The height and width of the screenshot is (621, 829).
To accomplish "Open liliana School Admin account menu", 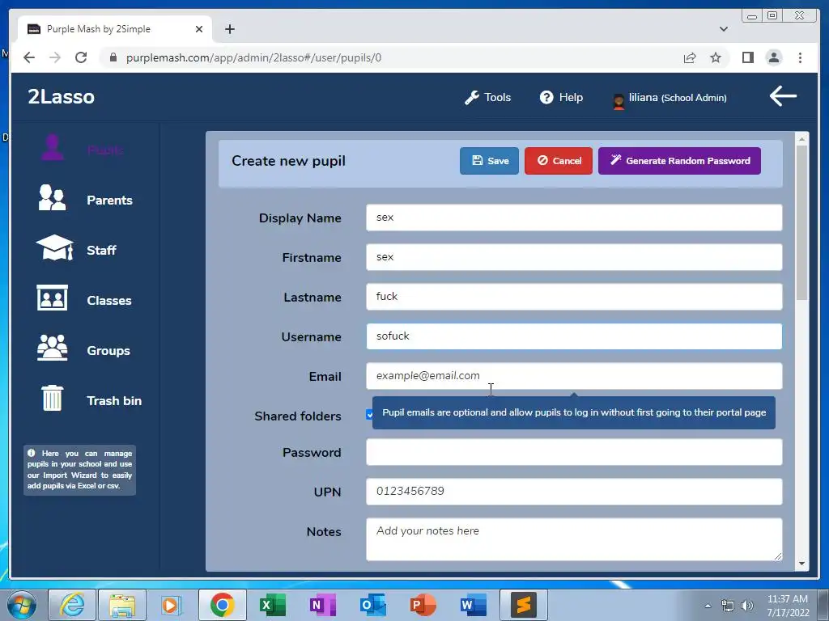I will pos(670,98).
